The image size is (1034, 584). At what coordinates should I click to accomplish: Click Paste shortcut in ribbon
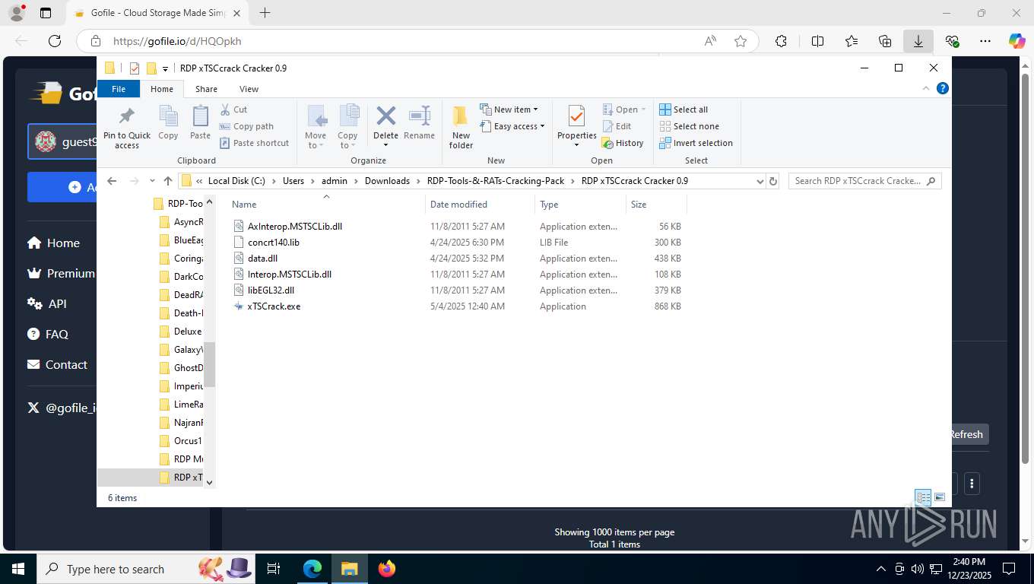click(x=254, y=143)
